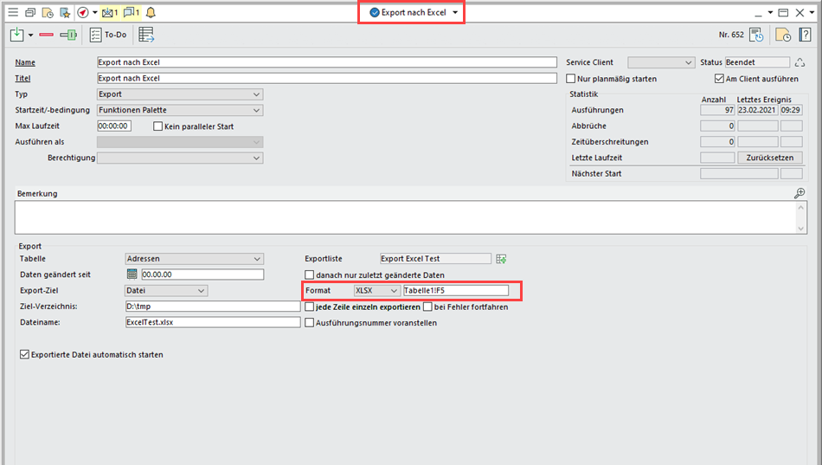Viewport: 822px width, 465px height.
Task: Click into the Dateiname input field
Action: 212,322
